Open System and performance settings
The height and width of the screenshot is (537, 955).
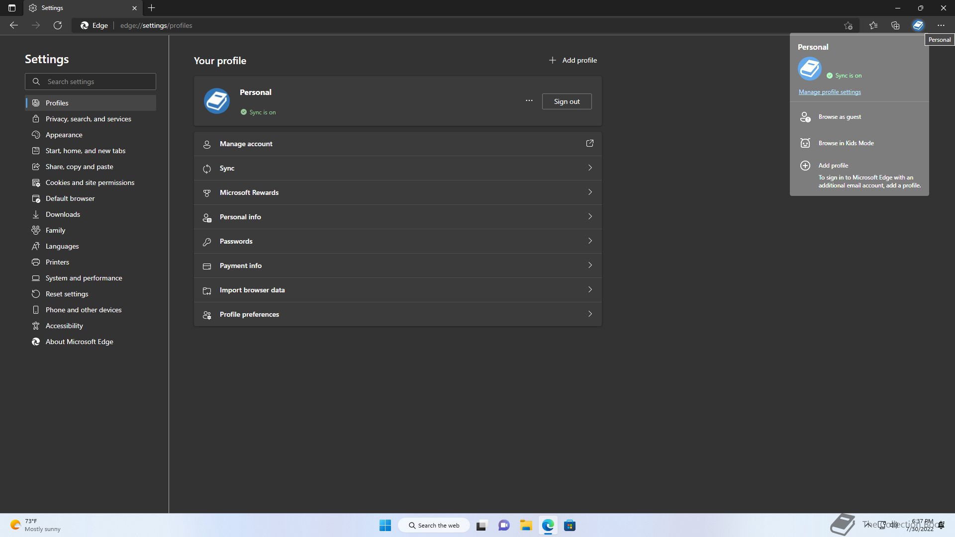91,278
